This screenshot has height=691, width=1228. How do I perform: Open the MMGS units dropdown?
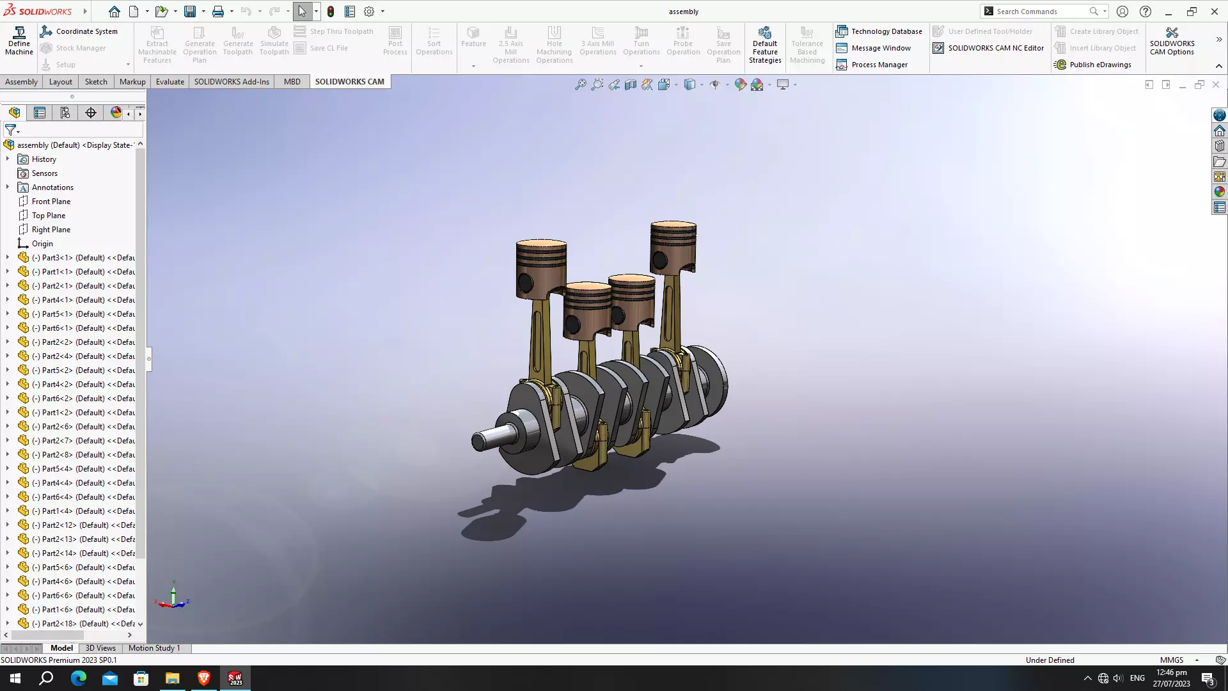[1197, 660]
